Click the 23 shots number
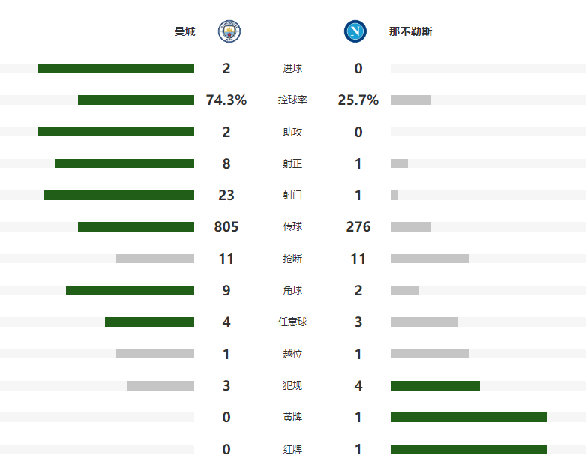Screen dimensions: 588x470 (x=226, y=196)
